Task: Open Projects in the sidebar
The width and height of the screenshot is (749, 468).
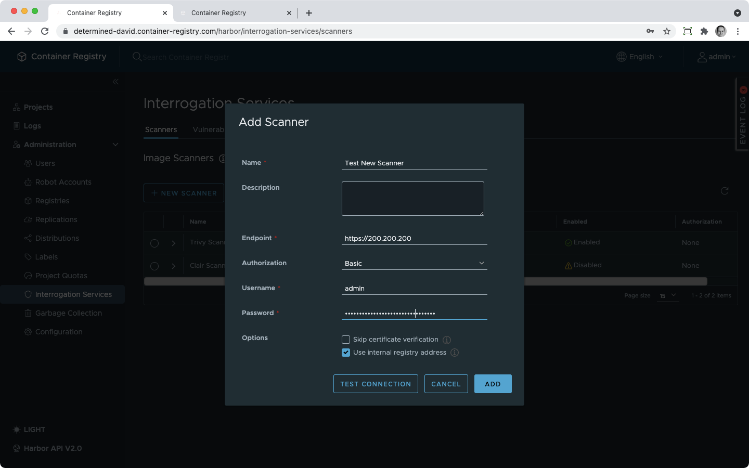Action: (x=38, y=107)
